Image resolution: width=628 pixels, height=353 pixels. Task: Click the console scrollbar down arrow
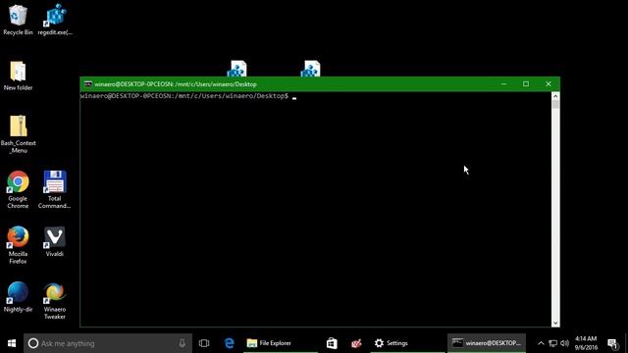pos(555,323)
